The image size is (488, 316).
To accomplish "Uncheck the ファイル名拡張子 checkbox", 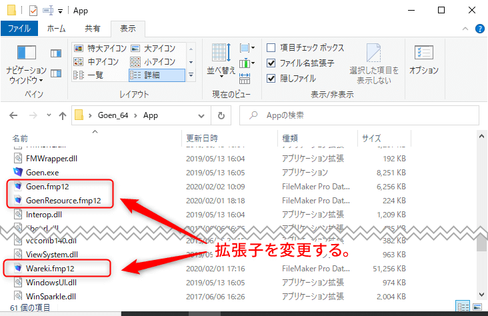I will 271,63.
